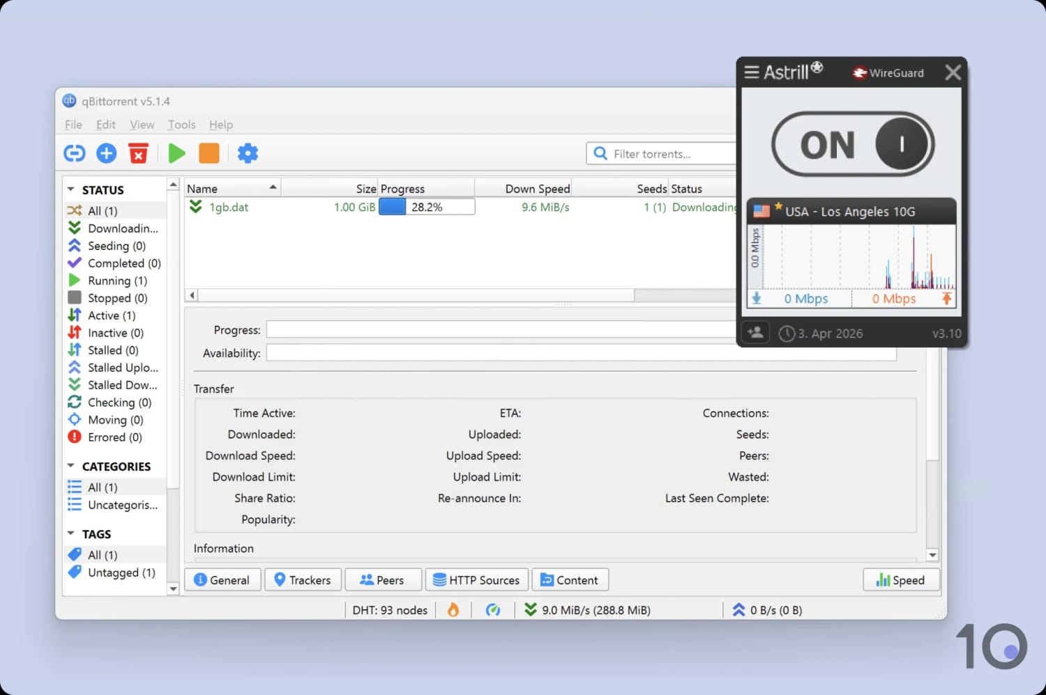Collapse the CATEGORIES section header
The height and width of the screenshot is (695, 1046).
tap(70, 466)
